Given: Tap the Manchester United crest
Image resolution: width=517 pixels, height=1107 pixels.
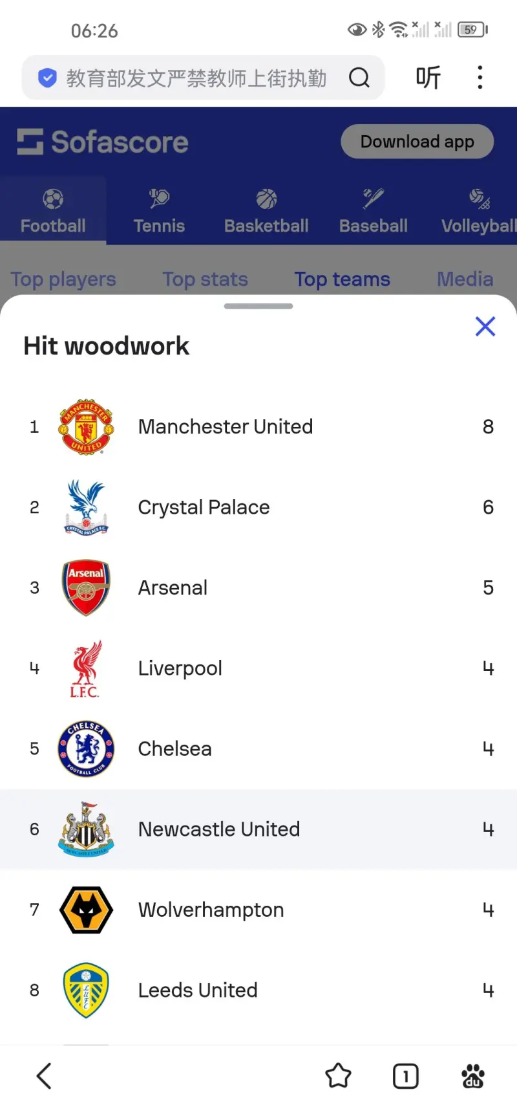Looking at the screenshot, I should pos(86,427).
